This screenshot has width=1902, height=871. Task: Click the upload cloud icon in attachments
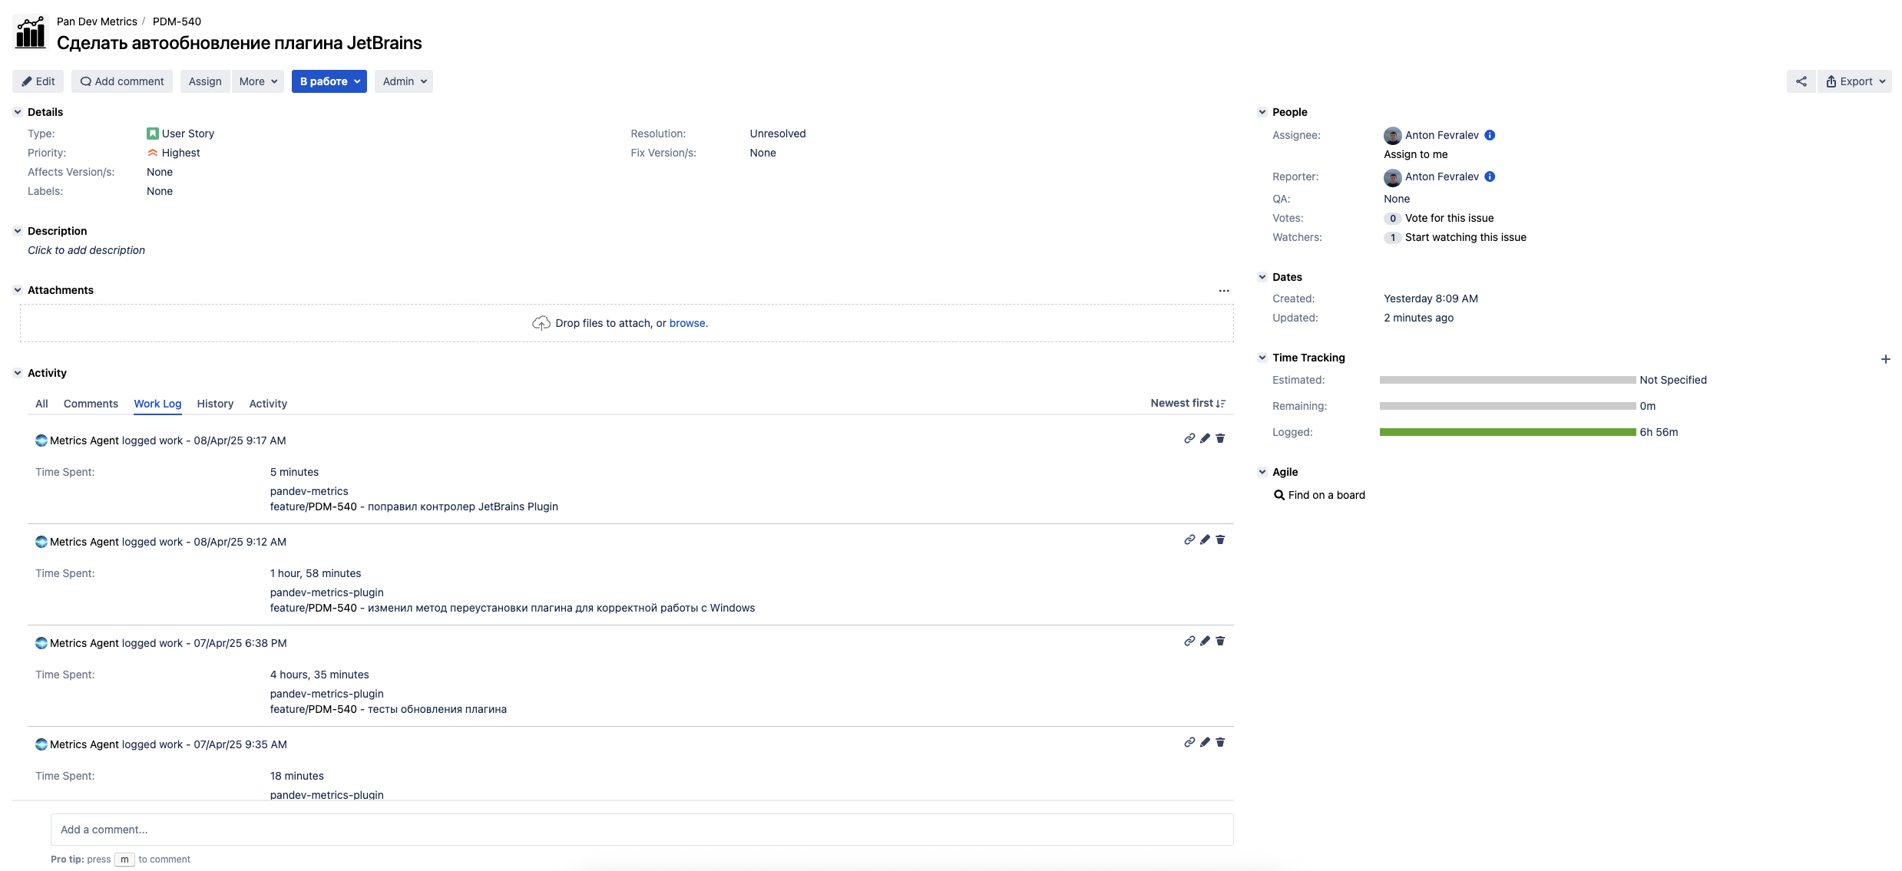541,323
